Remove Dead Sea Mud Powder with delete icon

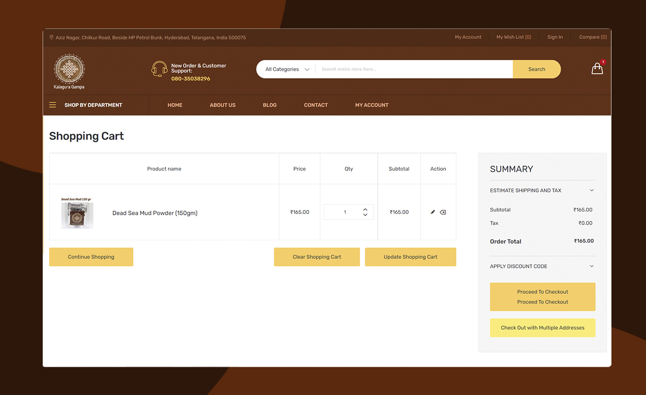[x=443, y=212]
